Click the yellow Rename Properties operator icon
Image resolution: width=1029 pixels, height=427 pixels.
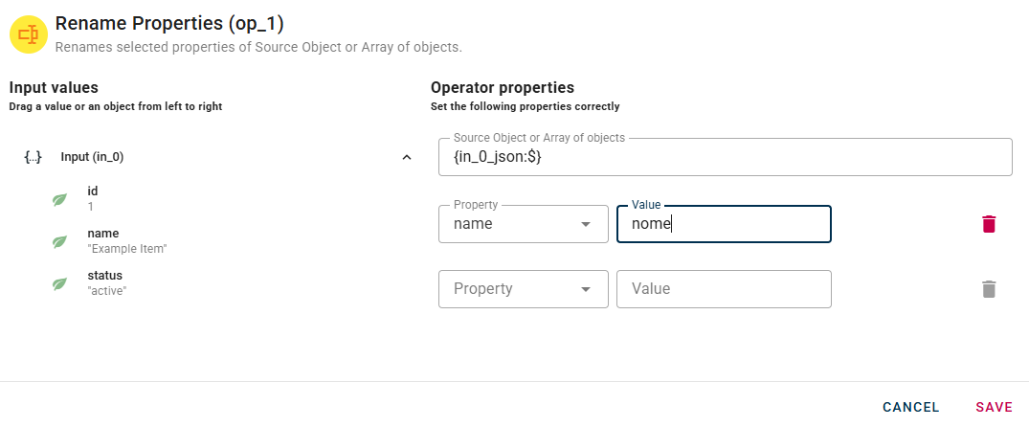(x=29, y=34)
